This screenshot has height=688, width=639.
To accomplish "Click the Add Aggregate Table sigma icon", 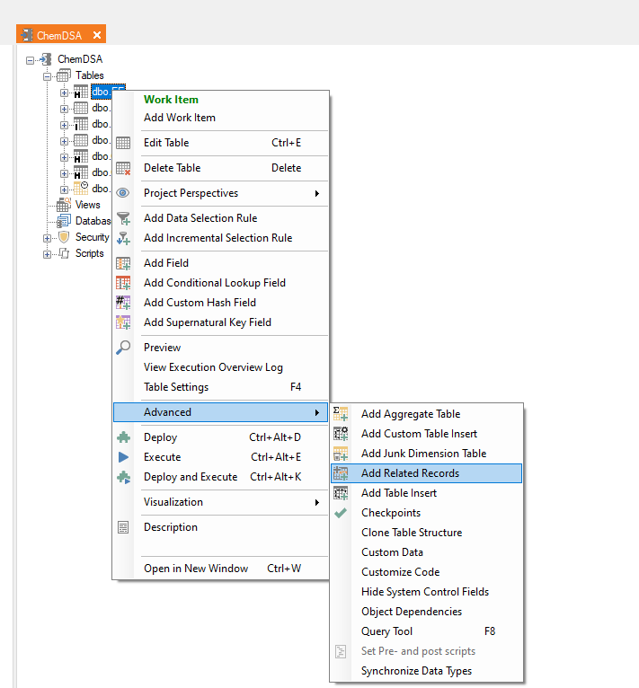I will 341,414.
